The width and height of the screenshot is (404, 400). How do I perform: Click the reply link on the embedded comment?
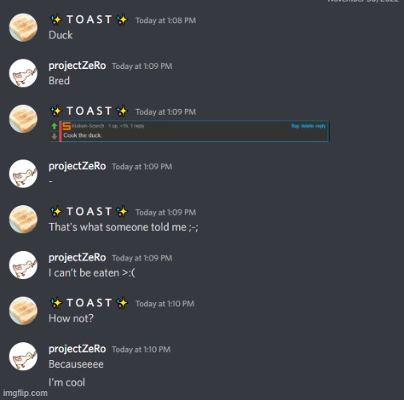pos(321,126)
